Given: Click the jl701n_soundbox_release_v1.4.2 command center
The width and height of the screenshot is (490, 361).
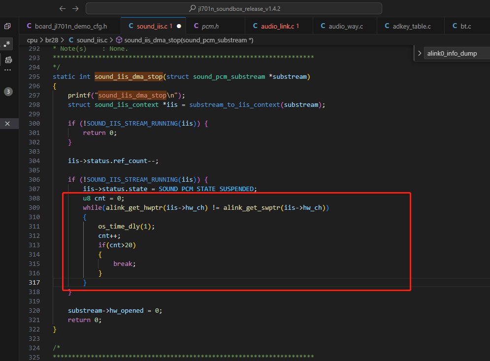Looking at the screenshot, I should coord(234,9).
